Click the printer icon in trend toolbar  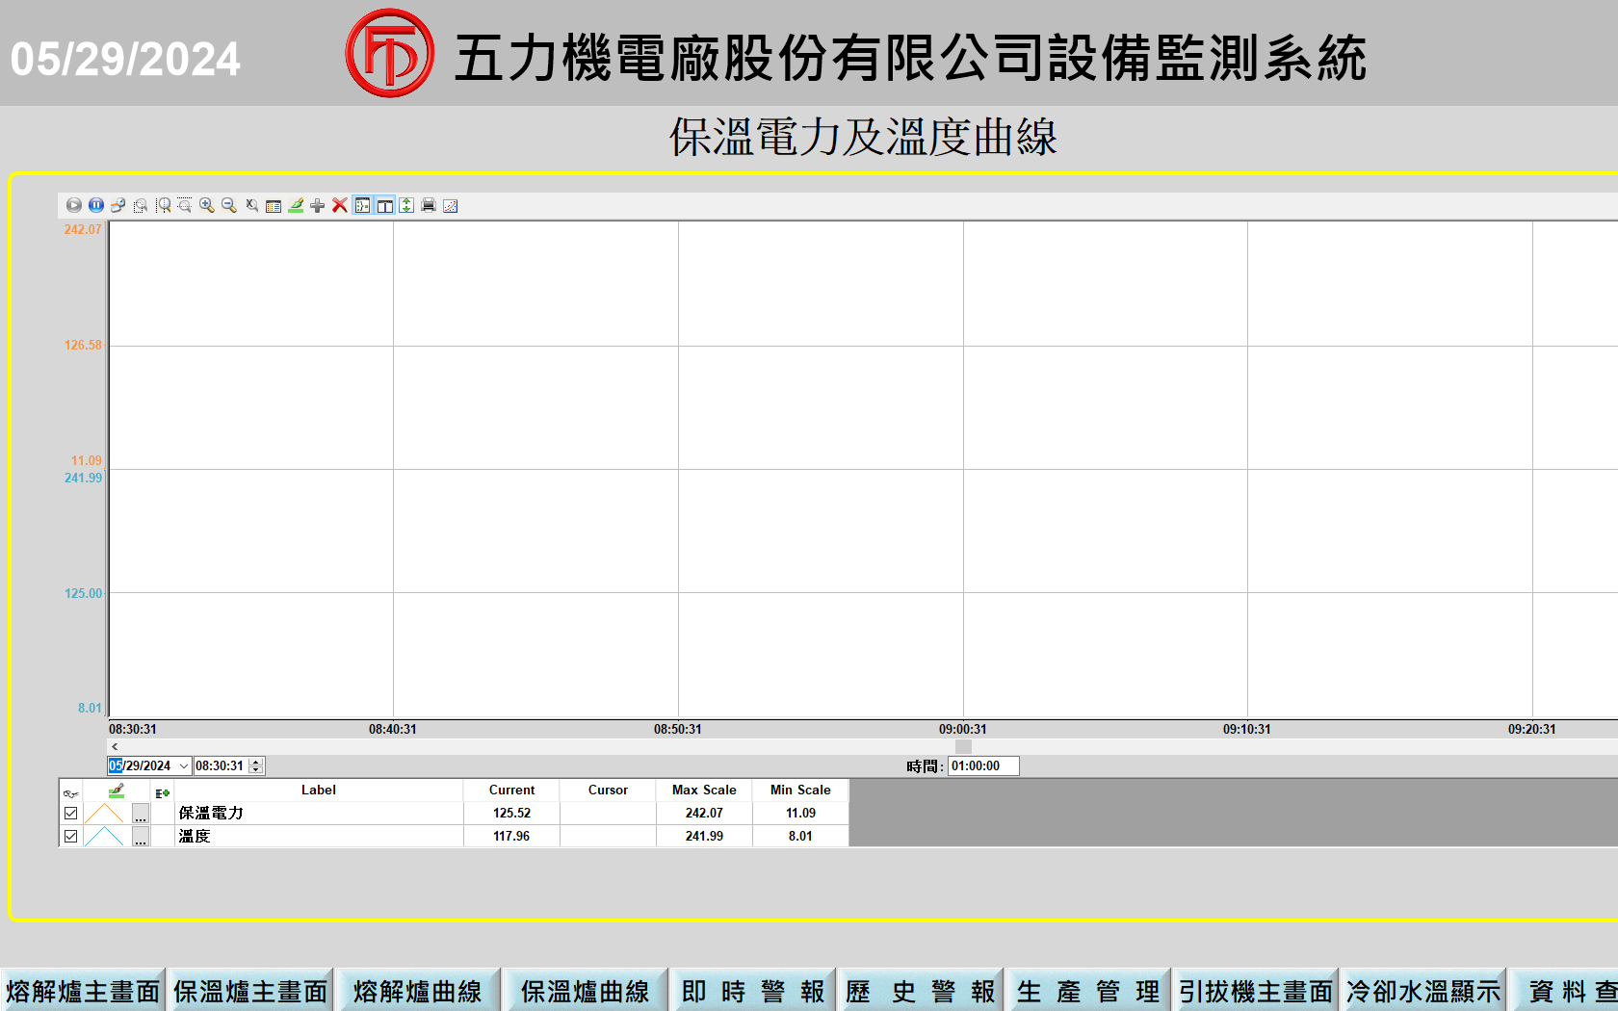coord(429,205)
